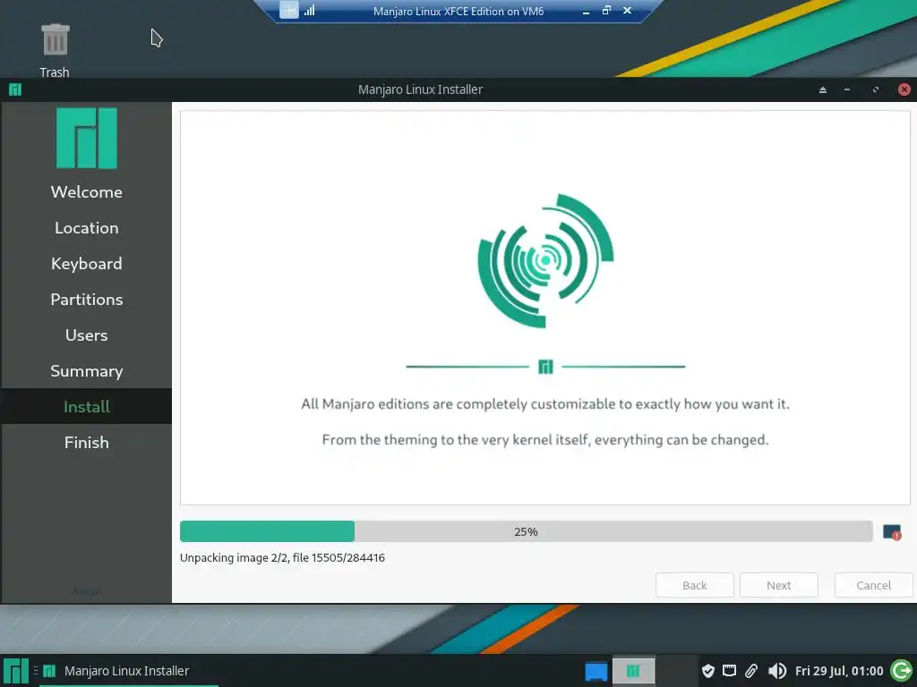The width and height of the screenshot is (917, 687).
Task: Click the taskbar handle dots beside installer entry
Action: click(36, 671)
